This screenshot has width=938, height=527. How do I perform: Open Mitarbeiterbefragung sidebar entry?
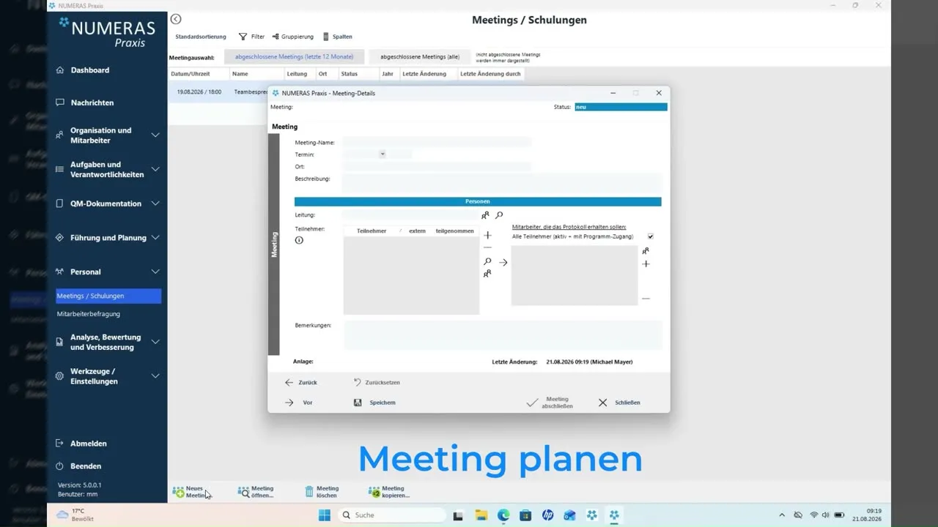(x=88, y=314)
